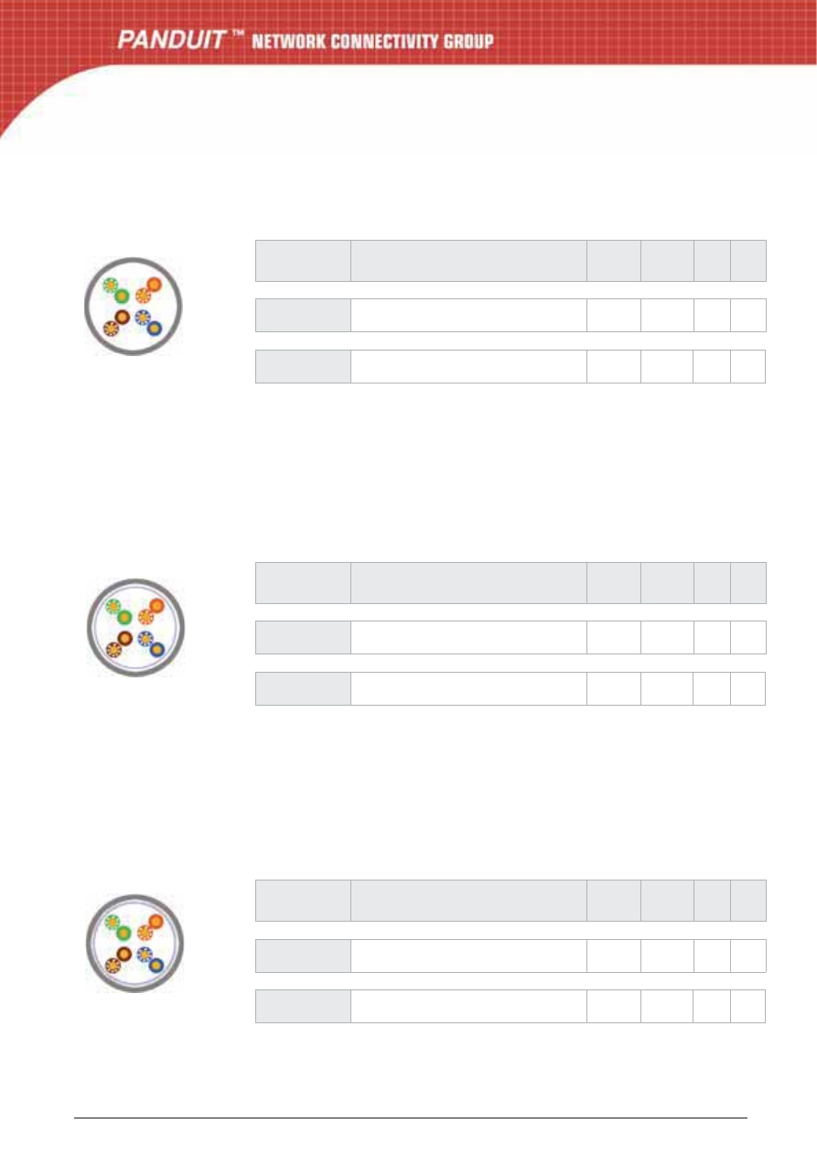Click the horizontal footer rule line at page bottom

410,1117
